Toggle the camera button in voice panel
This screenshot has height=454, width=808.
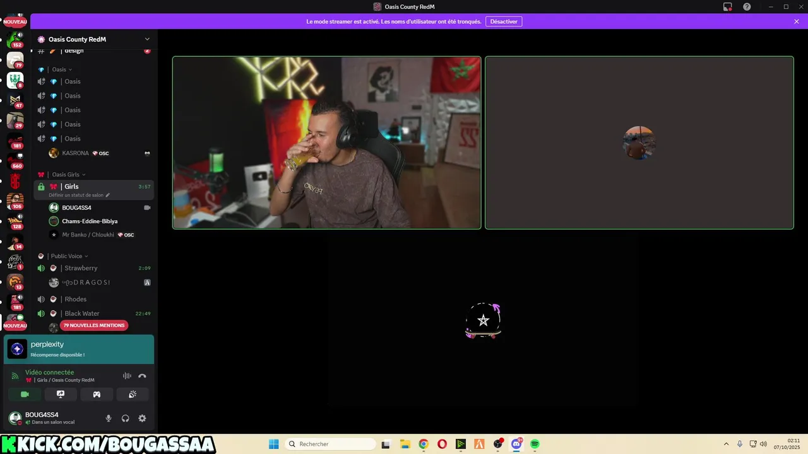pyautogui.click(x=25, y=394)
